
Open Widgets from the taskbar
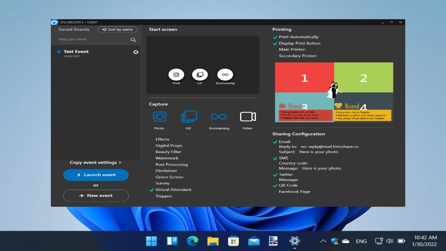pyautogui.click(x=172, y=241)
